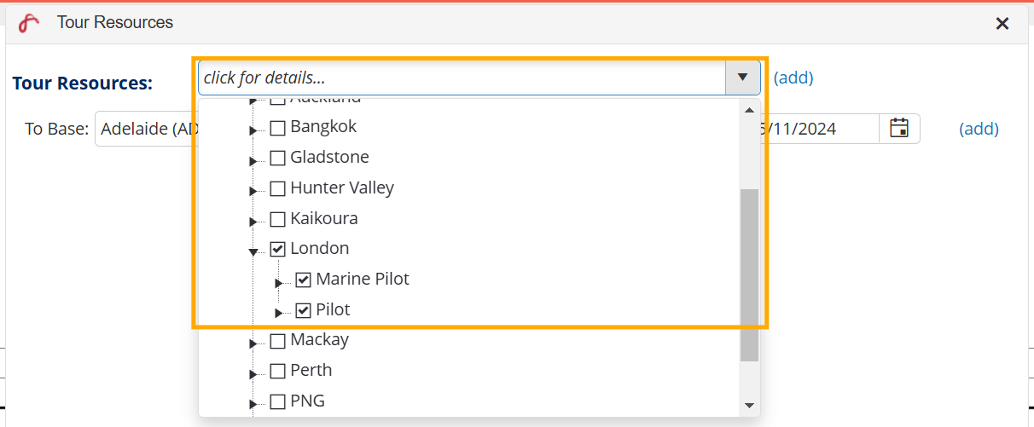Click the red app logo icon
Viewport: 1034px width, 427px height.
29,23
